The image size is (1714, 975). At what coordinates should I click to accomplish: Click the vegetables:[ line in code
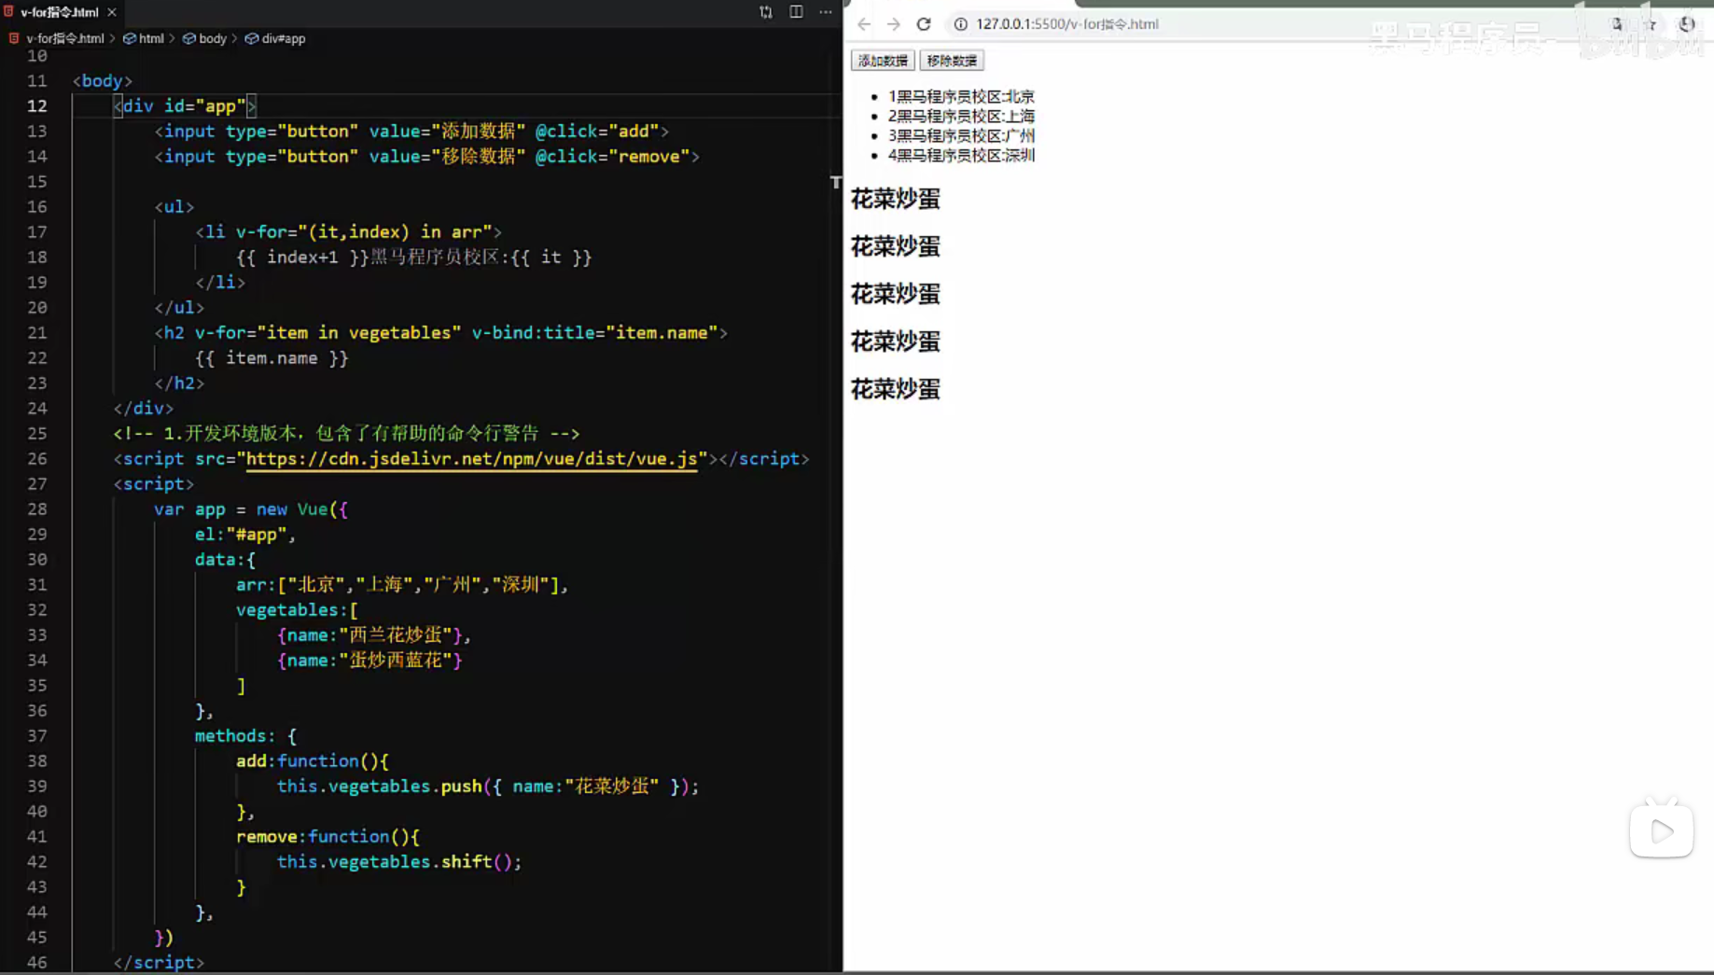point(297,610)
